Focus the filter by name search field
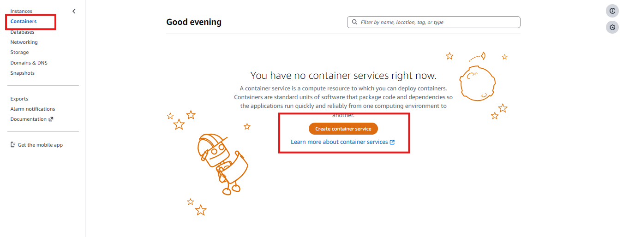This screenshot has height=237, width=623. coord(434,22)
